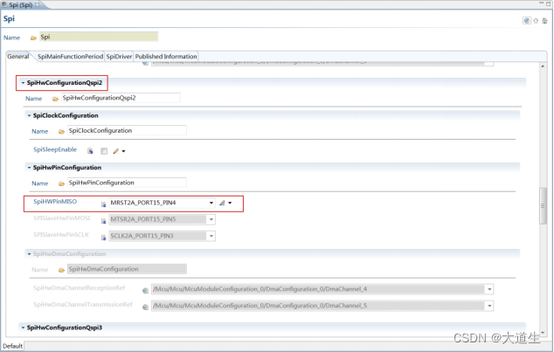Click the SpiHwPinConfiguration name input field
This screenshot has width=554, height=352.
(x=127, y=183)
